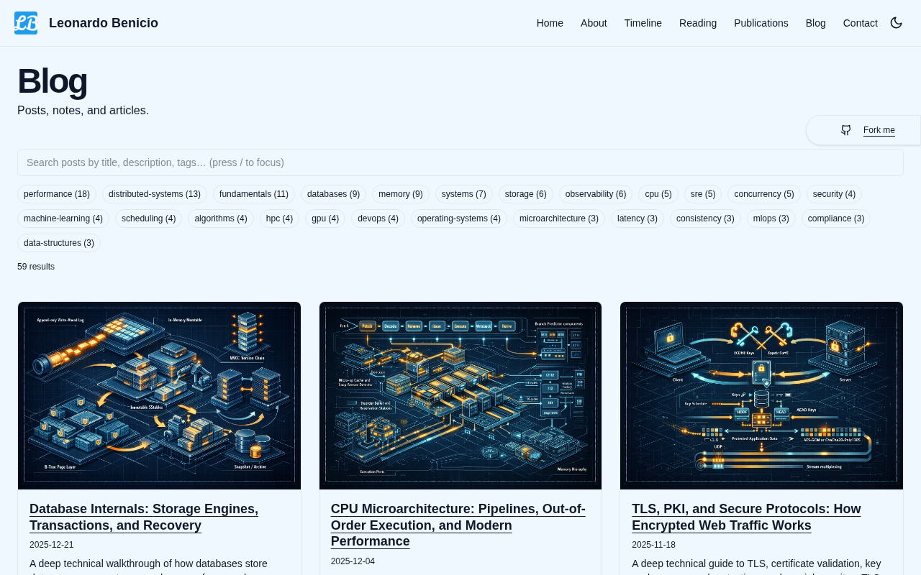This screenshot has height=575, width=921.
Task: Click the Blog page heading
Action: [52, 80]
